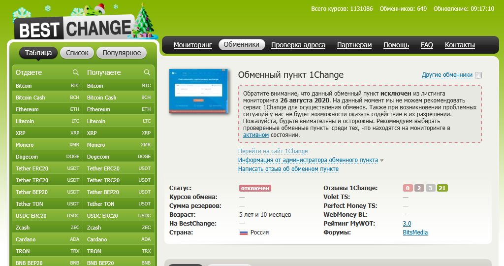Image resolution: width=504 pixels, height=266 pixels.
Task: Expand Информация от администратора обменного пункта
Action: [308, 160]
